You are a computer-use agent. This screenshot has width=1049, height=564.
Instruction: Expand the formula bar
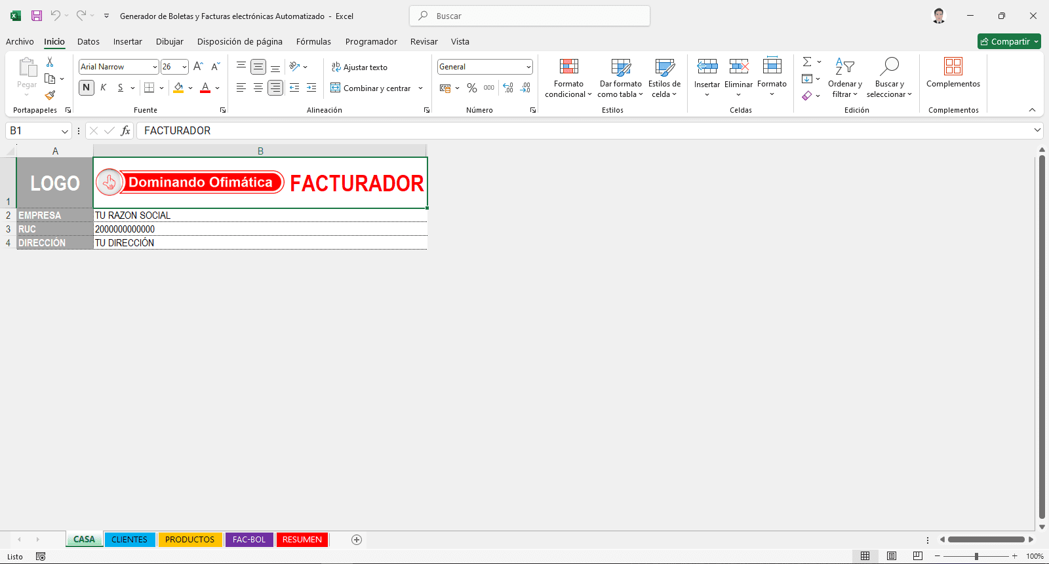pos(1037,130)
